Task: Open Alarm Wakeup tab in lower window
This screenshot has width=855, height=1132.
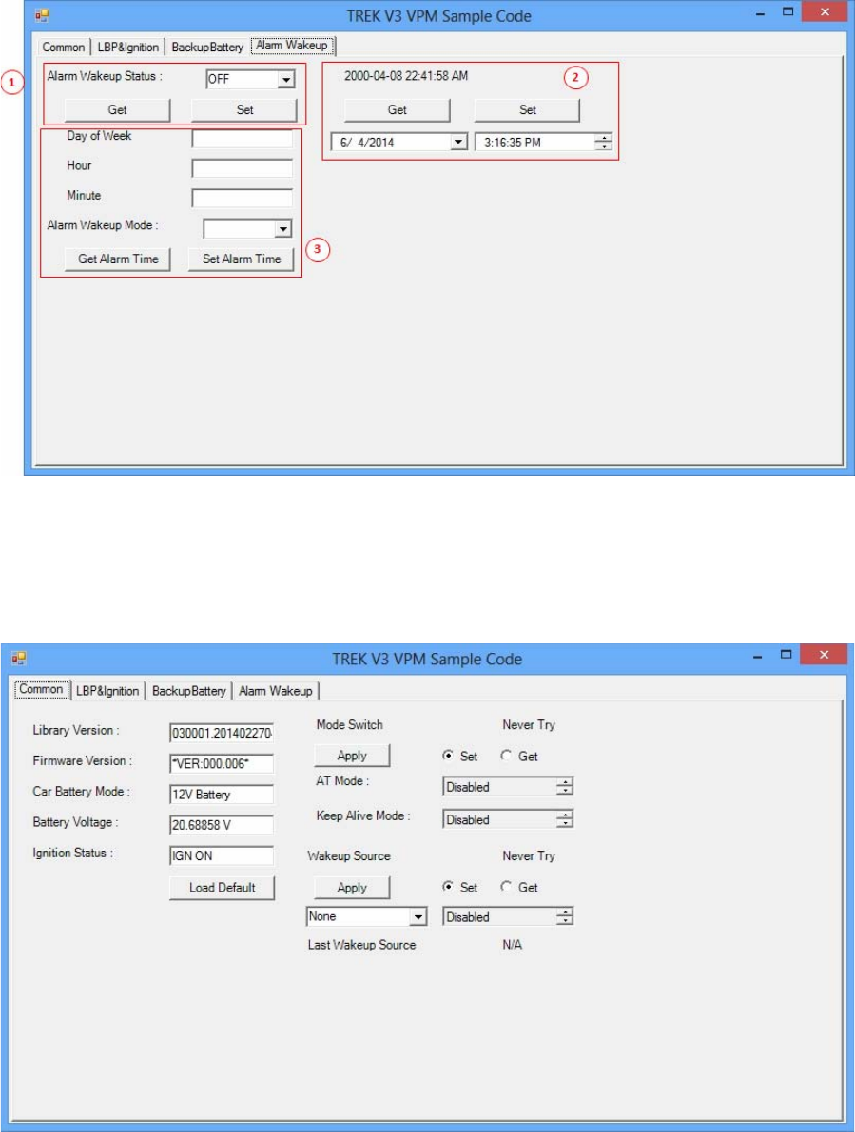Action: [276, 691]
